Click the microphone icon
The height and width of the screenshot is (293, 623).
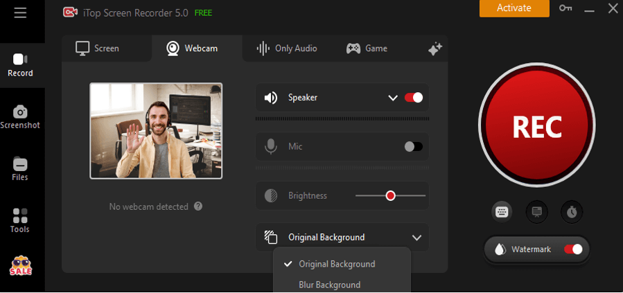270,147
